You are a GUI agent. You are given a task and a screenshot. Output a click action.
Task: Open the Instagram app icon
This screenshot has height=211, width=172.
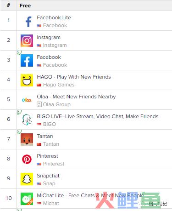pos(27,40)
